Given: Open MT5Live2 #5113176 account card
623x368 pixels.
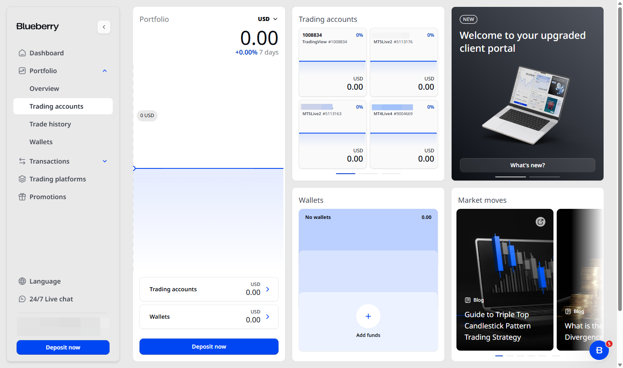Looking at the screenshot, I should (x=404, y=62).
